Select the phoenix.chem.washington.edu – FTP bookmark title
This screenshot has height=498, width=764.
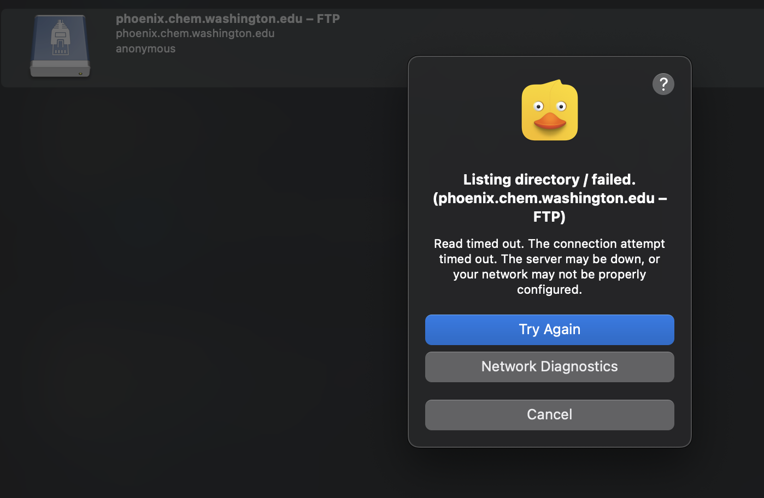pyautogui.click(x=227, y=19)
